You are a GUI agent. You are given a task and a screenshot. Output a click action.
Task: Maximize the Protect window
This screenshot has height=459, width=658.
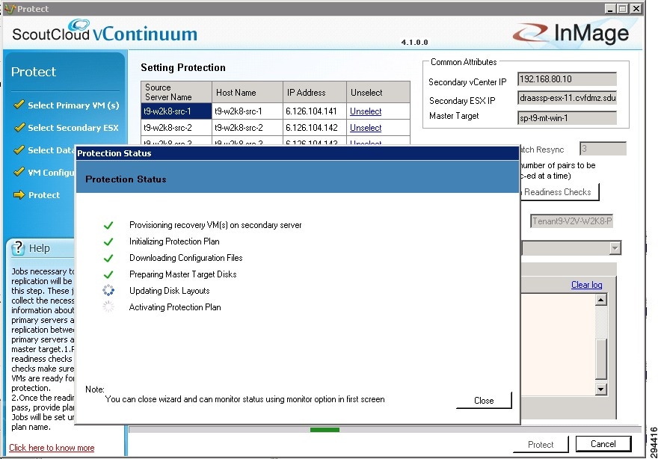(x=623, y=8)
